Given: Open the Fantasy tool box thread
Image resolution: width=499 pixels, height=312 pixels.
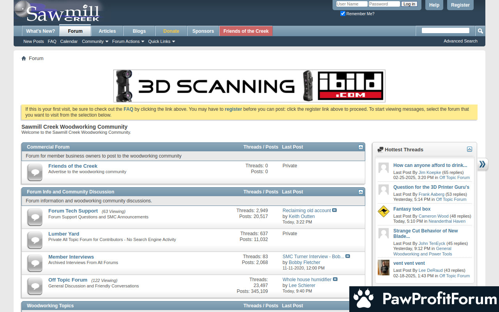Looking at the screenshot, I should 412,209.
